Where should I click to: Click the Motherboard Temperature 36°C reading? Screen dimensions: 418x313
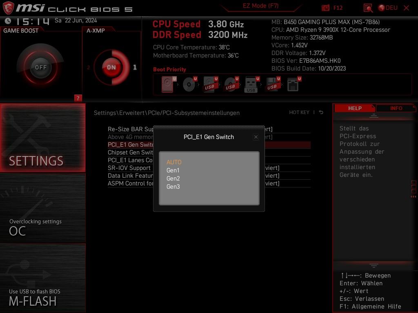[196, 55]
